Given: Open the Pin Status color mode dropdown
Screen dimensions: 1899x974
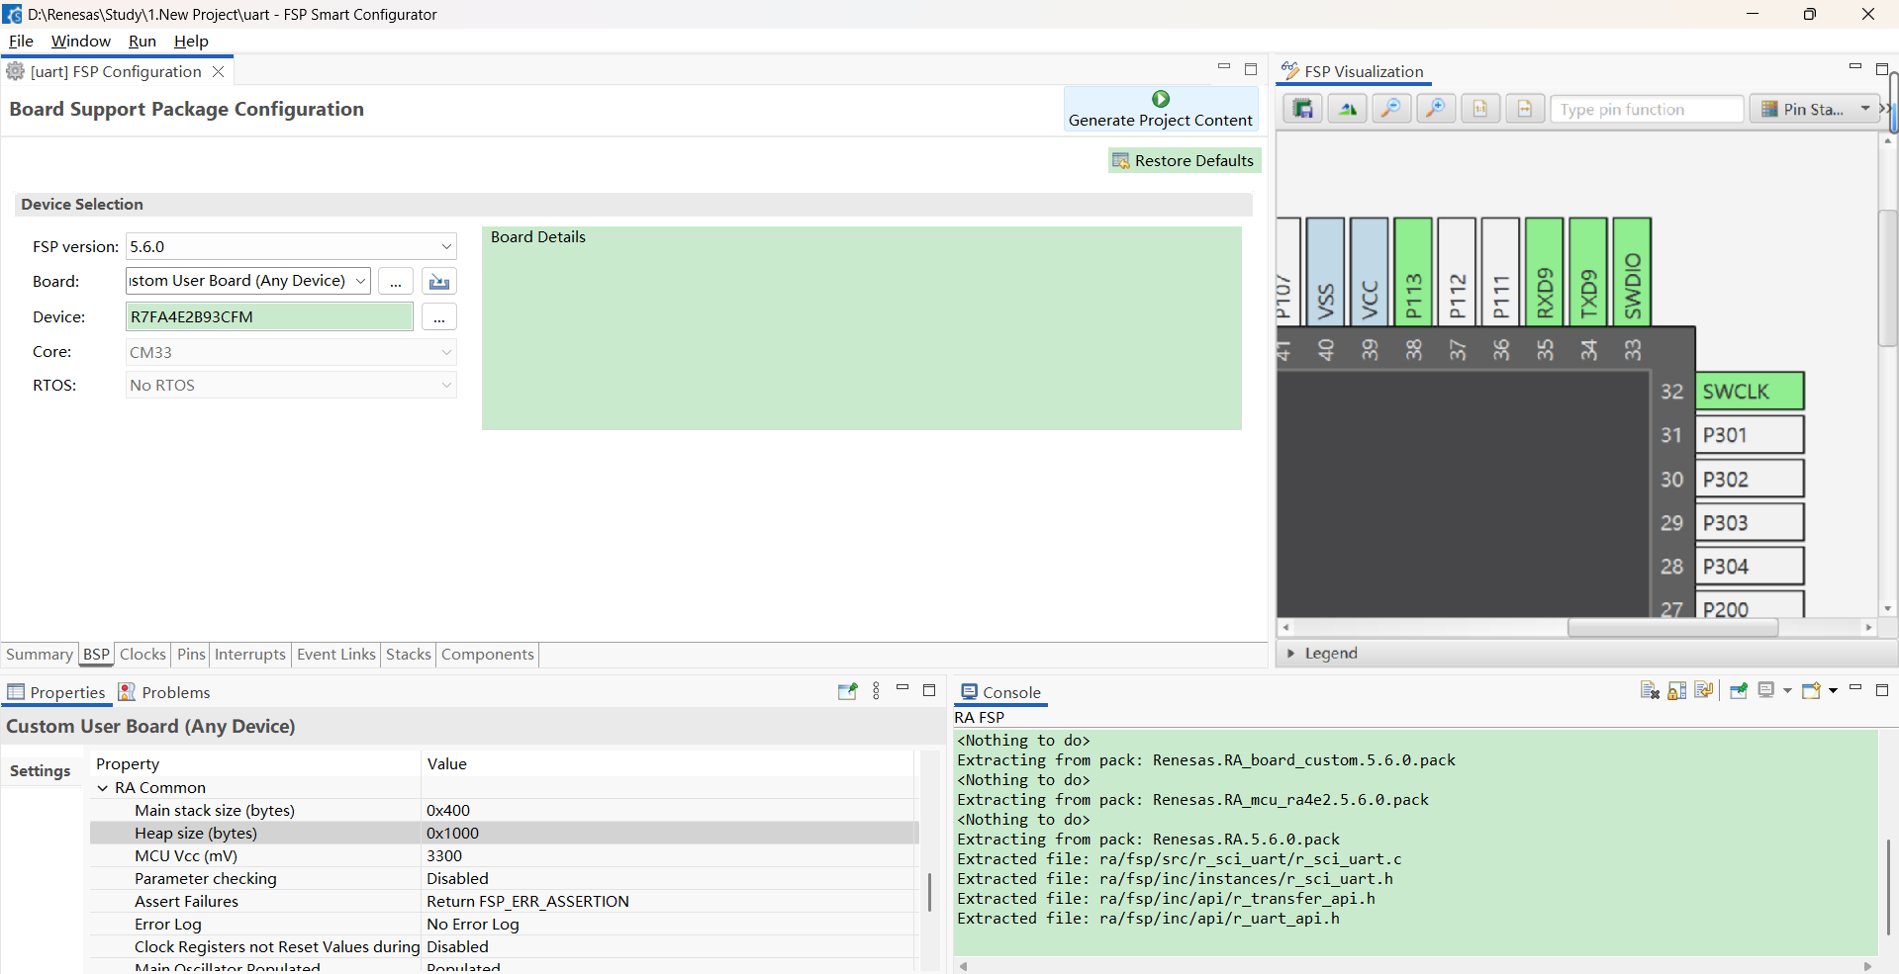Looking at the screenshot, I should pyautogui.click(x=1815, y=110).
